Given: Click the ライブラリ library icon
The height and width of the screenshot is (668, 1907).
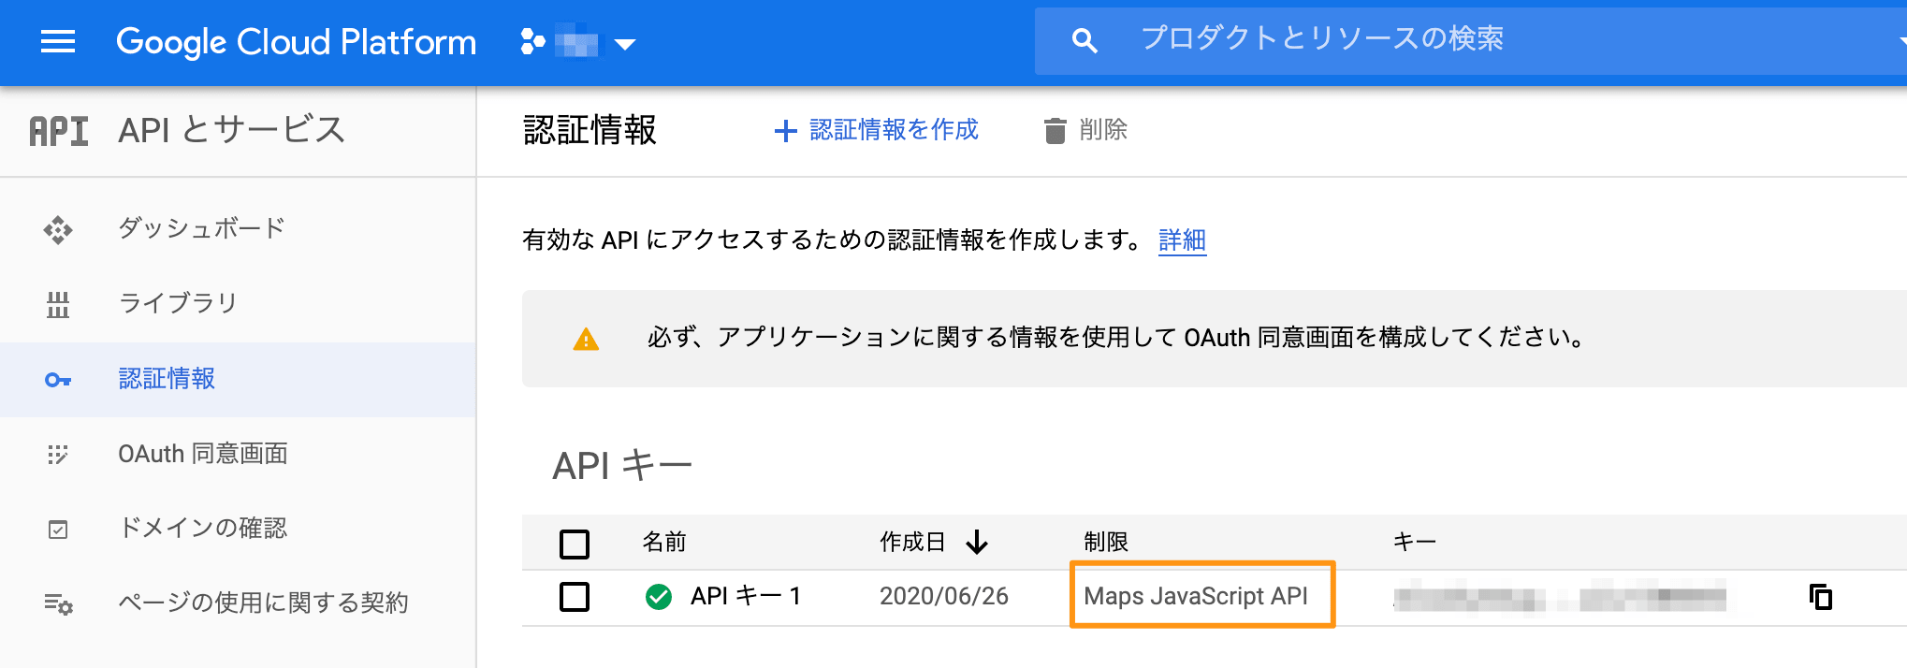Looking at the screenshot, I should 58,304.
